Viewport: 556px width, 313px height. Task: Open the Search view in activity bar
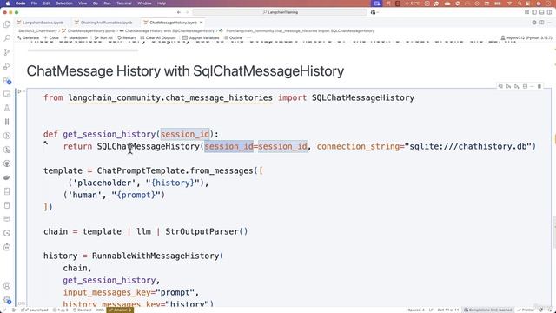point(7,38)
